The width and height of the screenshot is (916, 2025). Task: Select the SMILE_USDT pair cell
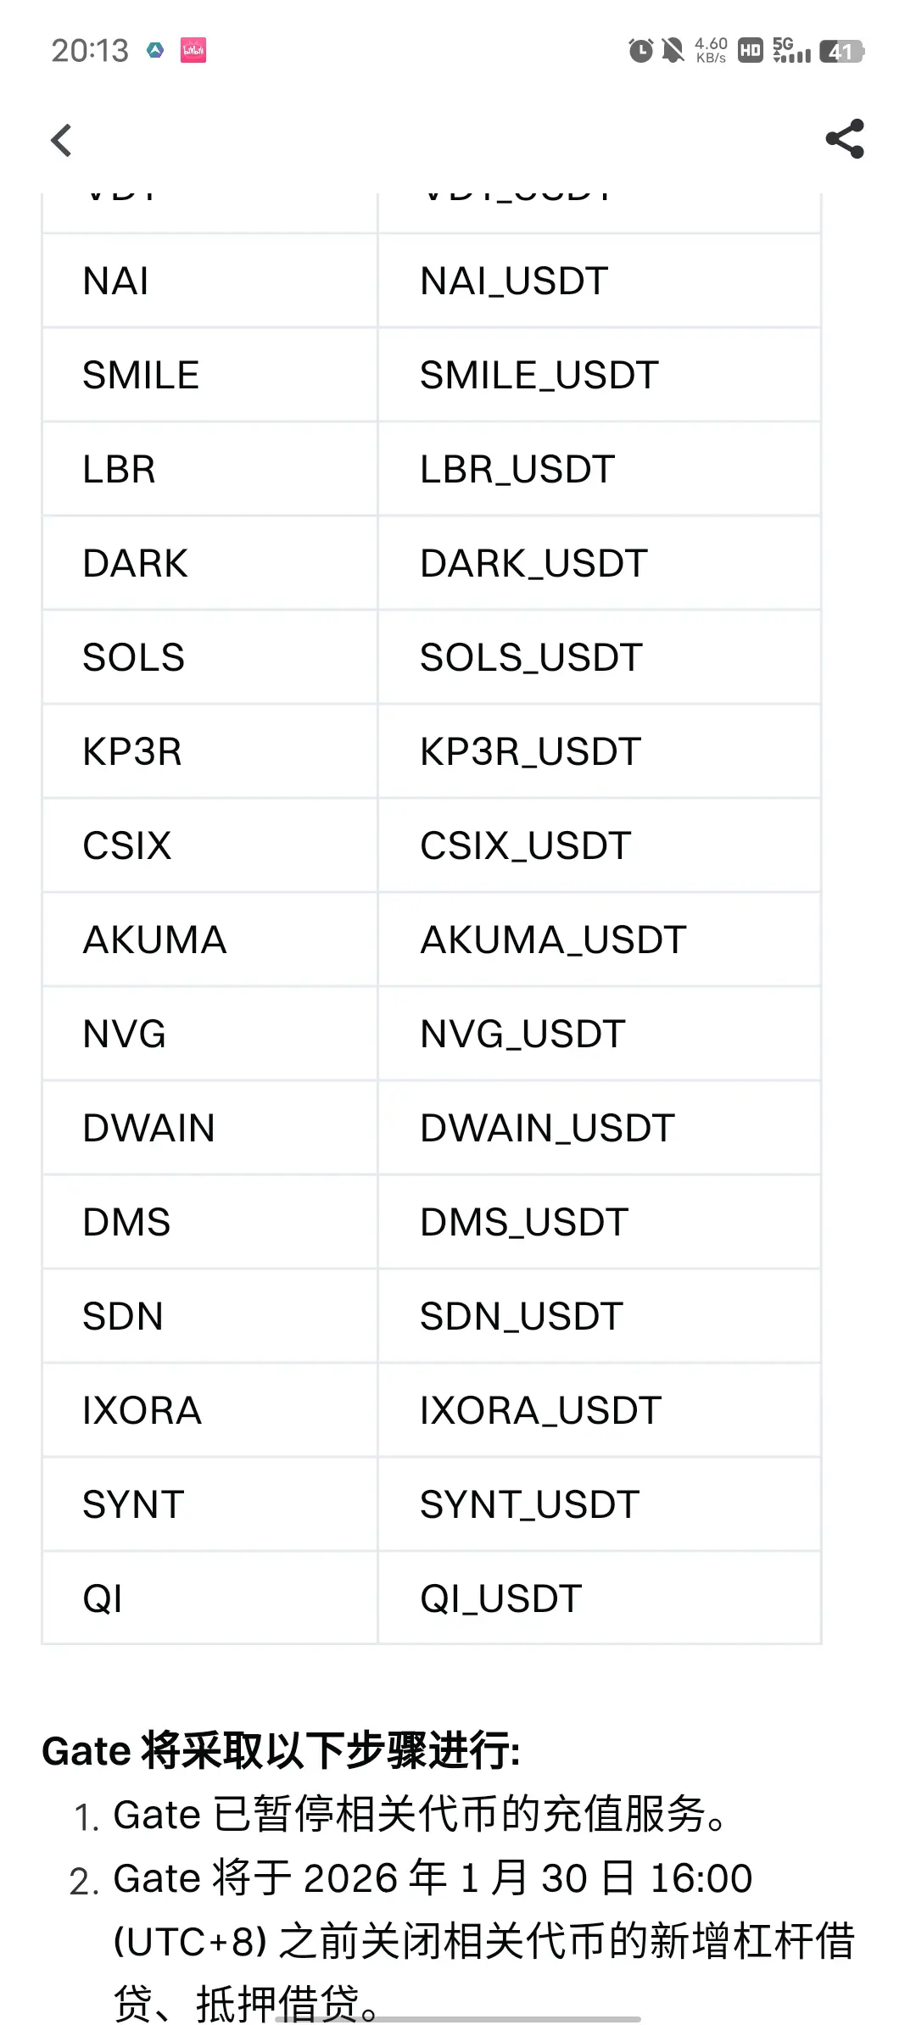click(600, 375)
